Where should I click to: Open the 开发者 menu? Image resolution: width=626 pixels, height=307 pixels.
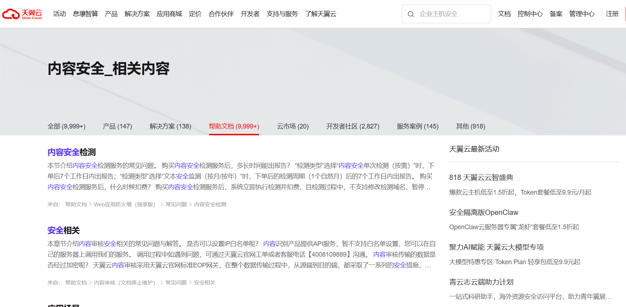coord(250,14)
